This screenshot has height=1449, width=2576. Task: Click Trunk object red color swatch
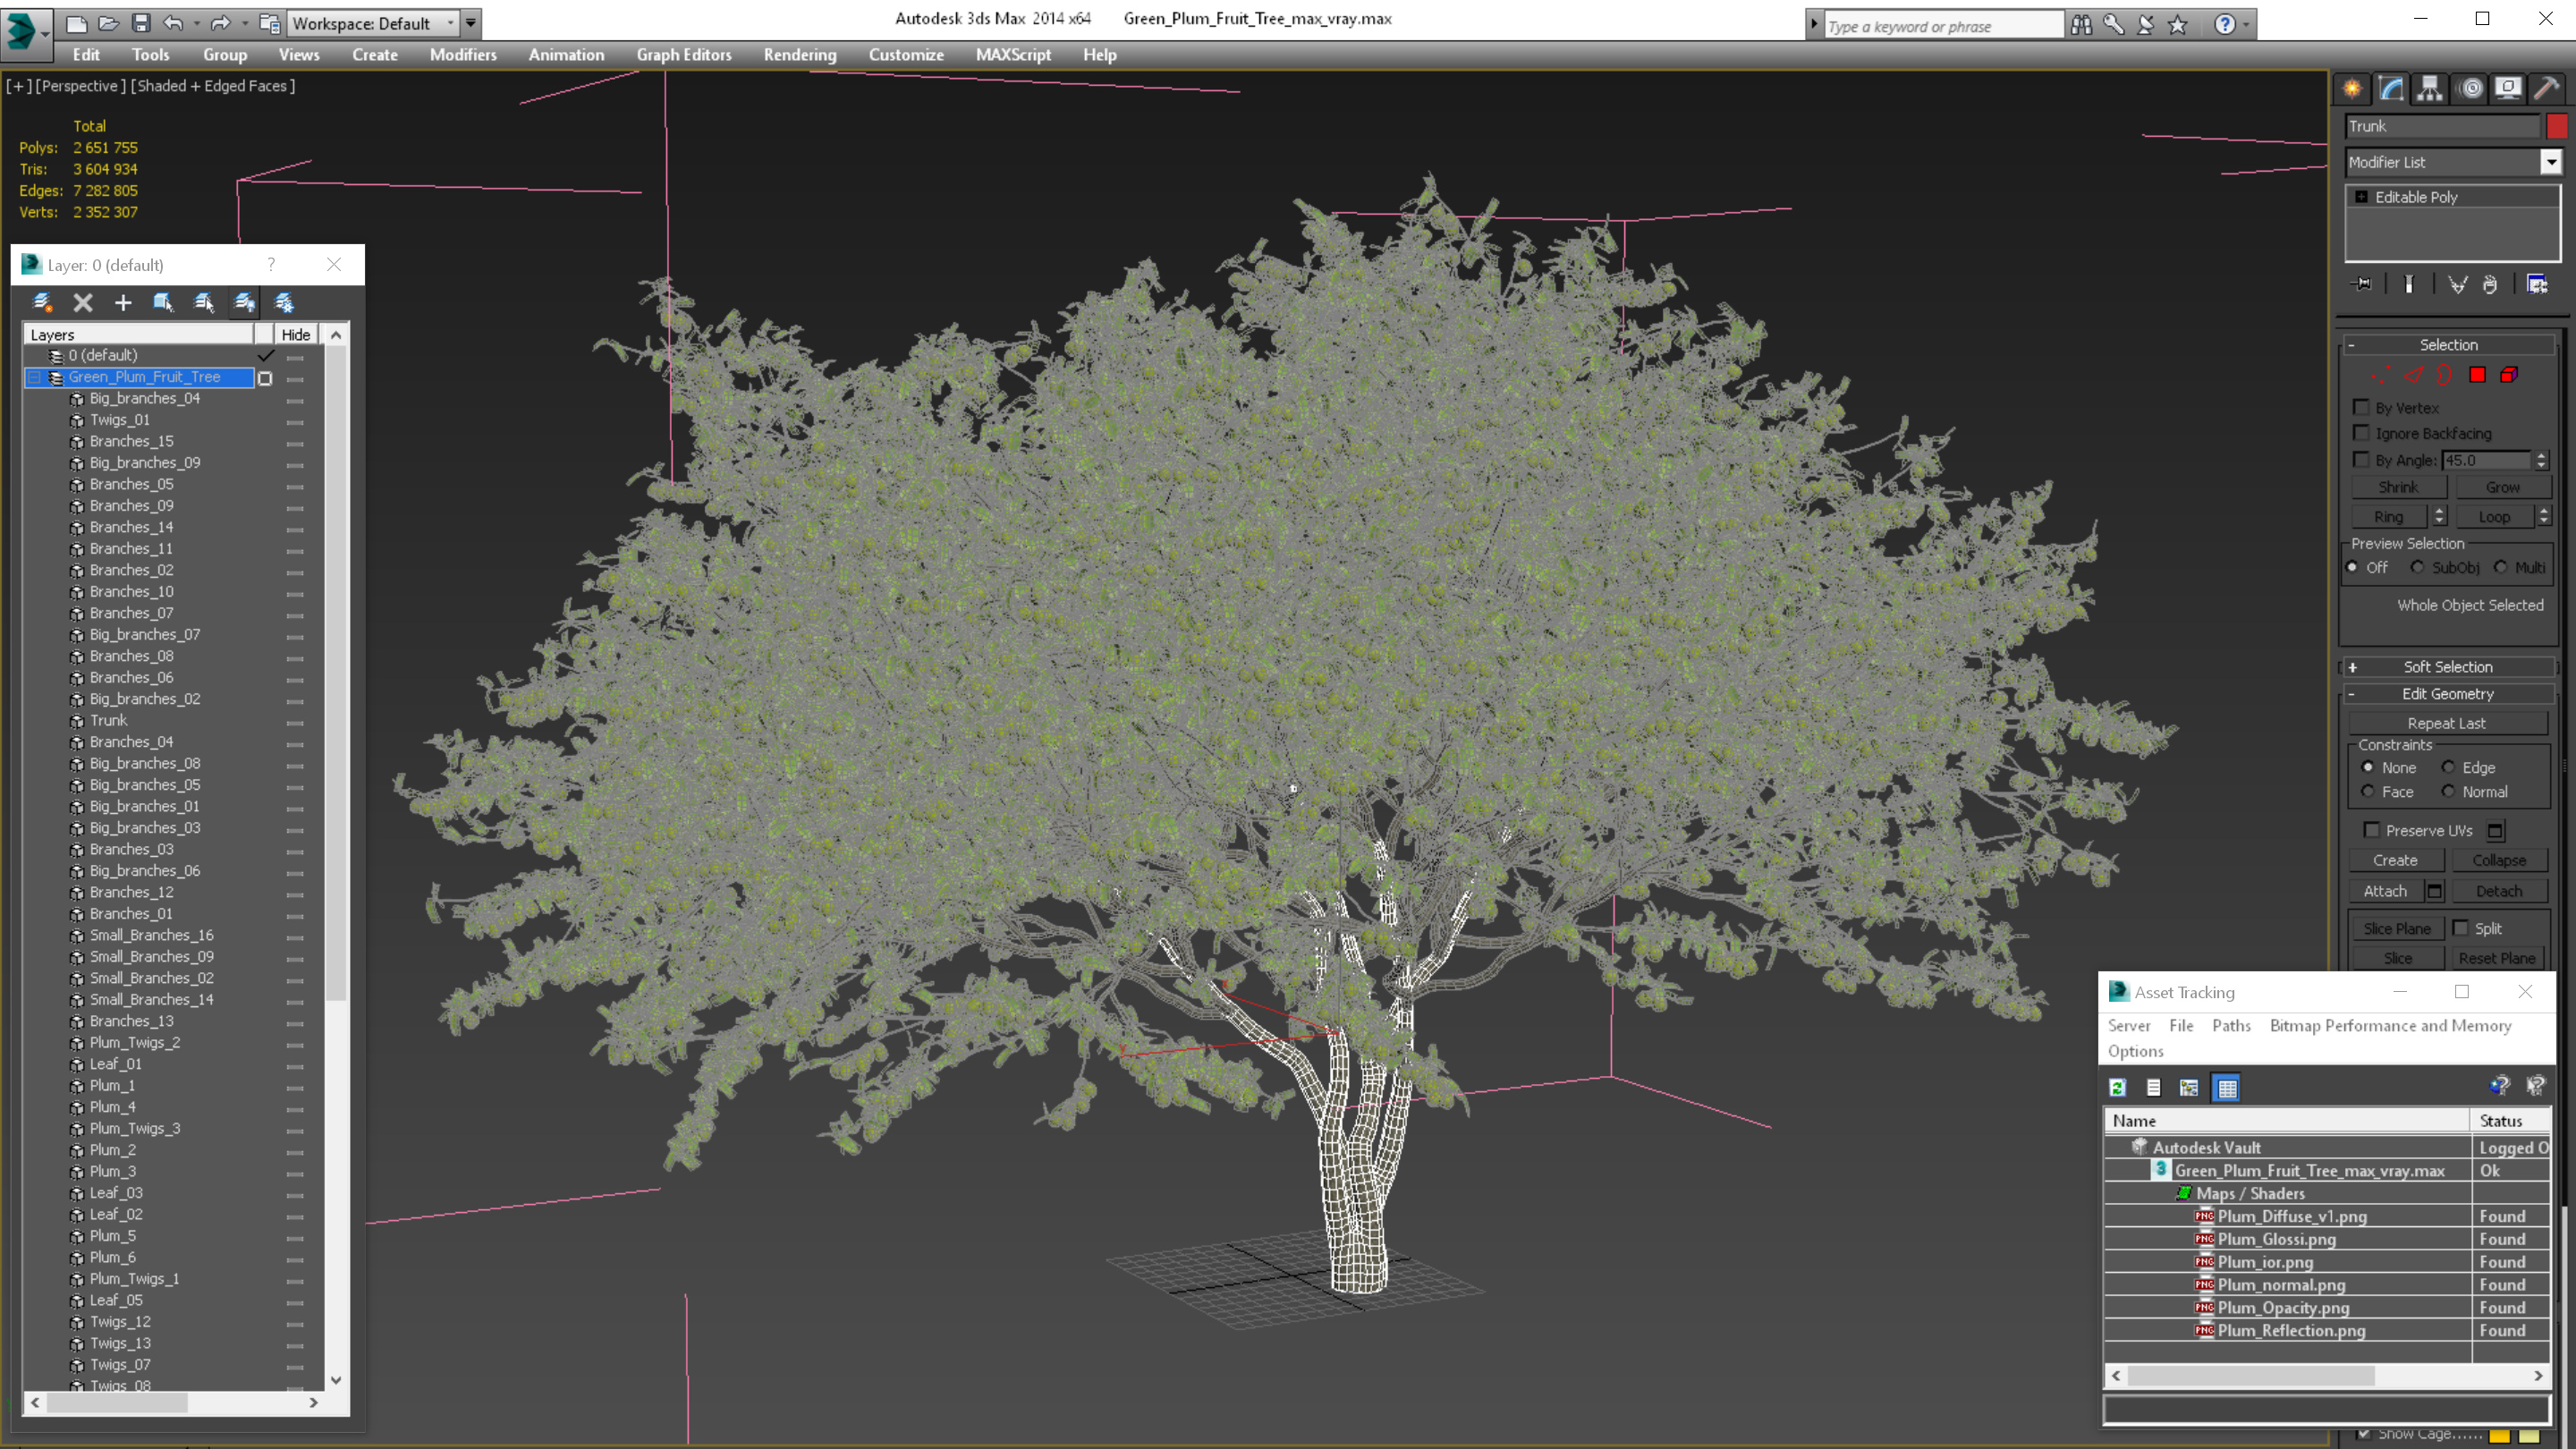click(x=2556, y=126)
